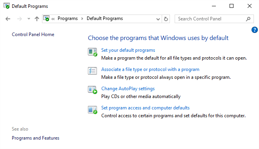Show hidden breadcrumb path via double chevron

pyautogui.click(x=53, y=19)
